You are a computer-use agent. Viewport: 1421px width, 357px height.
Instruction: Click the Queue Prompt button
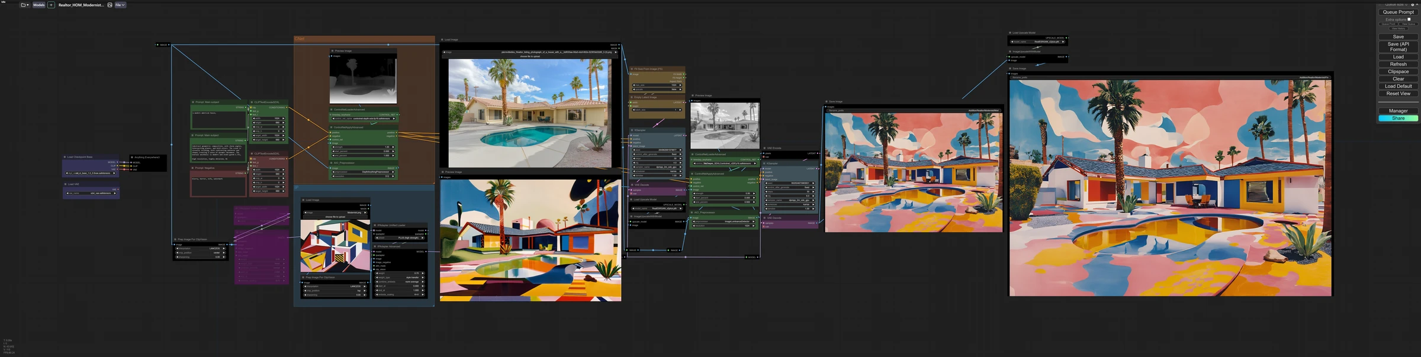click(1398, 12)
